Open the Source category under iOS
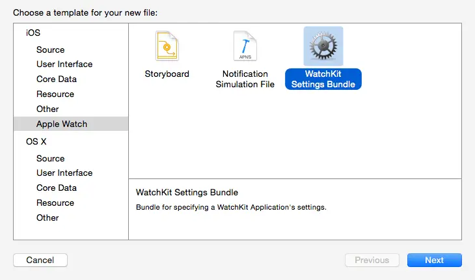Viewport: 475px width, 280px height. point(51,49)
